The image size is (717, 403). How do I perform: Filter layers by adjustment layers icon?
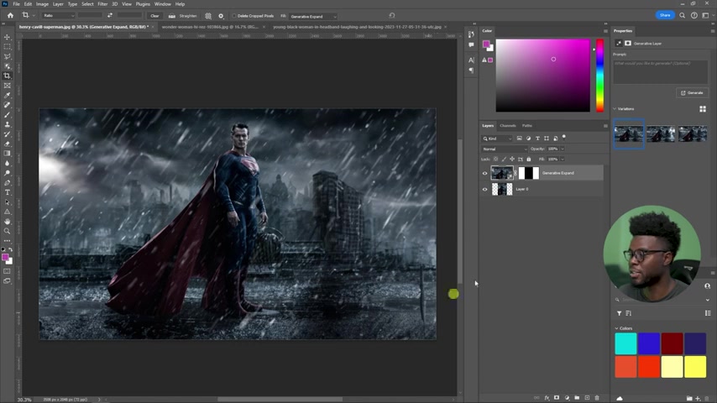pyautogui.click(x=529, y=139)
